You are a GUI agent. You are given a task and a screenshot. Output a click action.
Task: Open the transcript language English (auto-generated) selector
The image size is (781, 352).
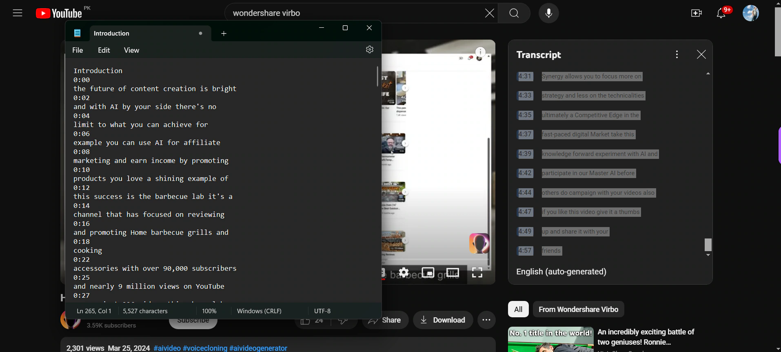point(561,272)
